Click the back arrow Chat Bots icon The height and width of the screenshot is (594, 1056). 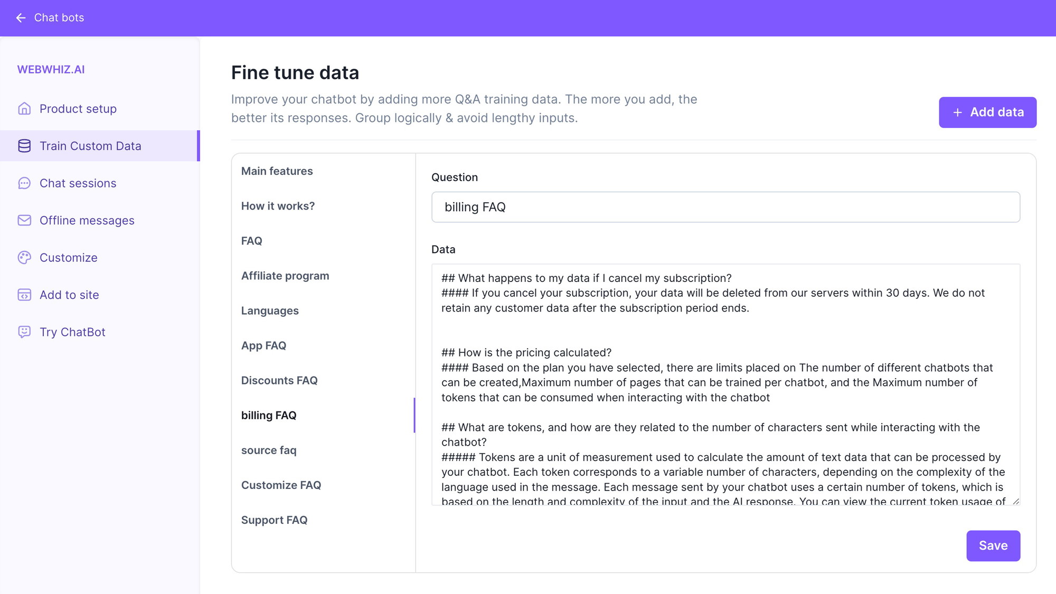[x=20, y=17]
